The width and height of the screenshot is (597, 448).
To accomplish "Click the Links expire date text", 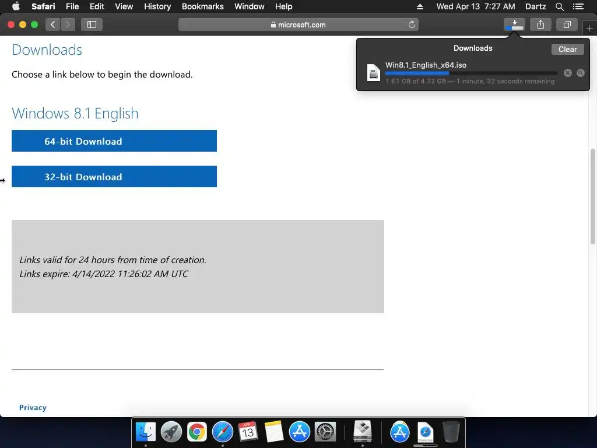I will [104, 274].
